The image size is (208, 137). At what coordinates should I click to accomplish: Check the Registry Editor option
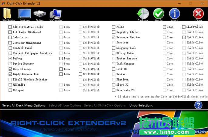(114, 32)
